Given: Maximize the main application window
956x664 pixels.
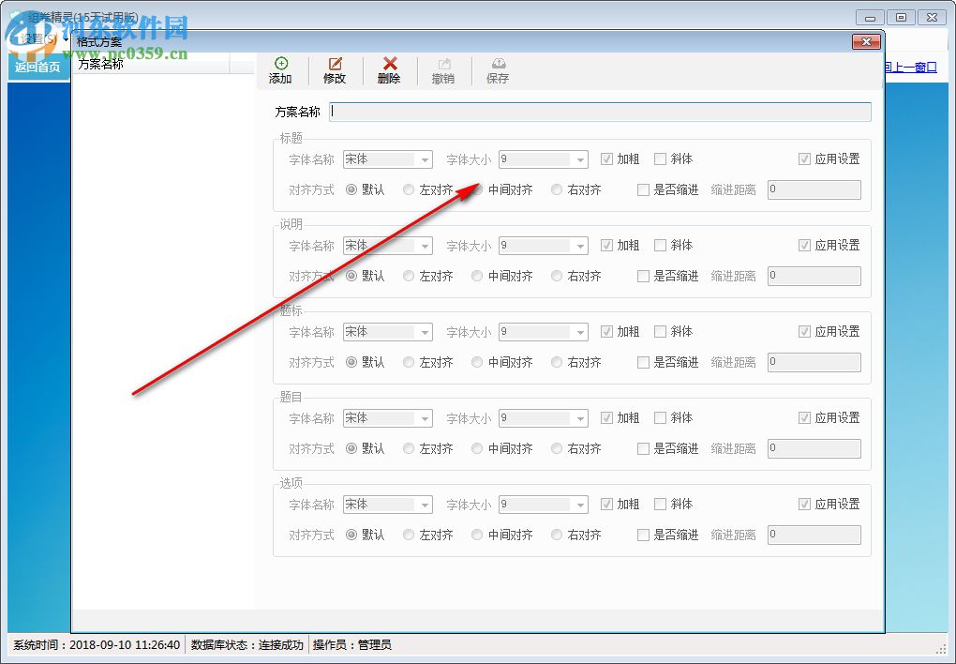Looking at the screenshot, I should 901,18.
